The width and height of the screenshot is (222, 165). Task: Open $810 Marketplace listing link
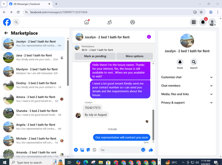tap(97, 50)
